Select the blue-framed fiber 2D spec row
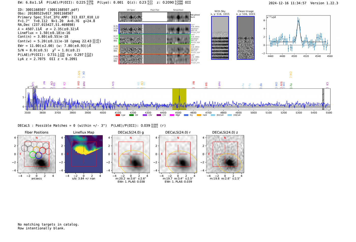The width and height of the screenshot is (356, 242). coord(154,29)
